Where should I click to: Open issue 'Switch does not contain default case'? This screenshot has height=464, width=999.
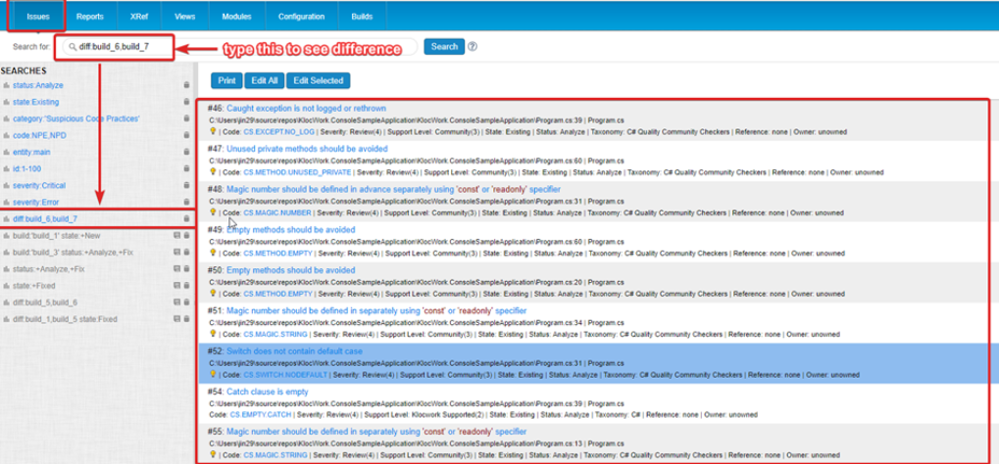[294, 351]
